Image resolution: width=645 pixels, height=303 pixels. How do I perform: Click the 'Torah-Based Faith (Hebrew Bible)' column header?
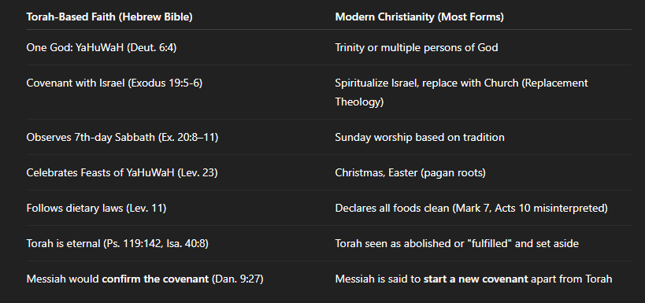click(x=109, y=17)
